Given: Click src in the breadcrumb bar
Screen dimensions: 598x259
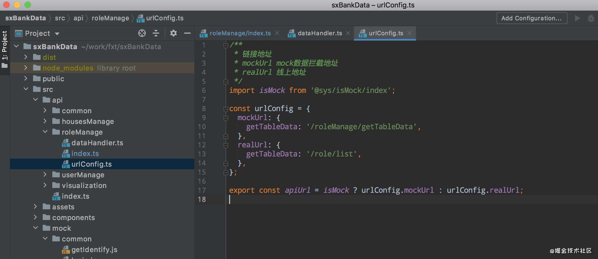Looking at the screenshot, I should click(60, 18).
